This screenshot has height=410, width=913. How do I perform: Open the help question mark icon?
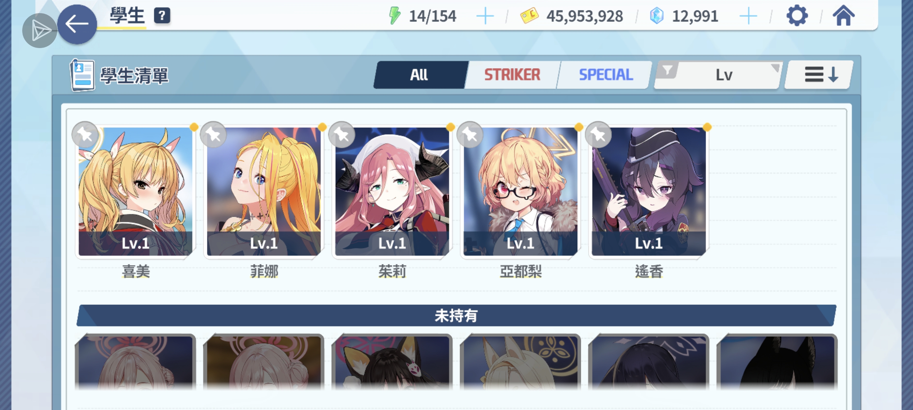coord(162,15)
